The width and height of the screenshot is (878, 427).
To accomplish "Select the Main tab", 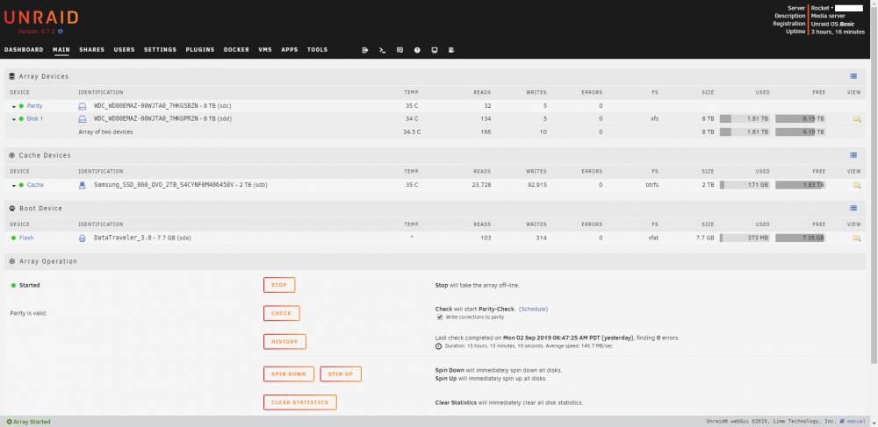I will pos(61,50).
